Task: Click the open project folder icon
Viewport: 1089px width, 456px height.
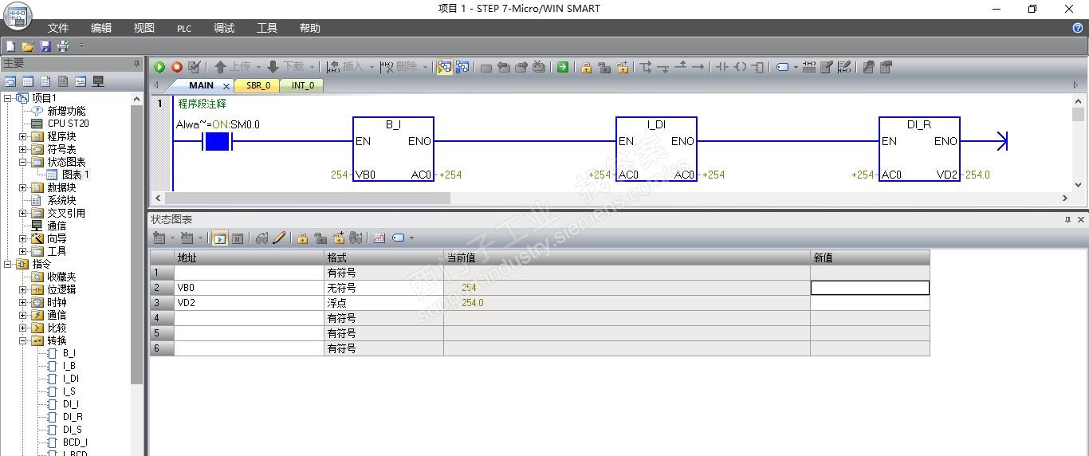Action: point(28,46)
